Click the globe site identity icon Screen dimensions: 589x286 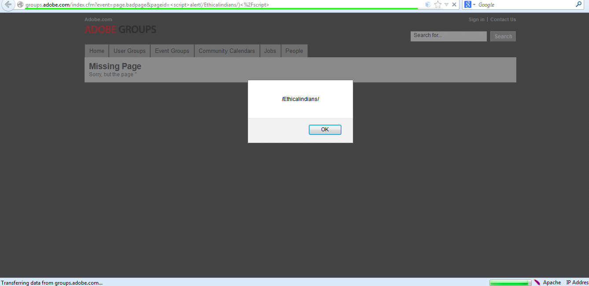20,5
